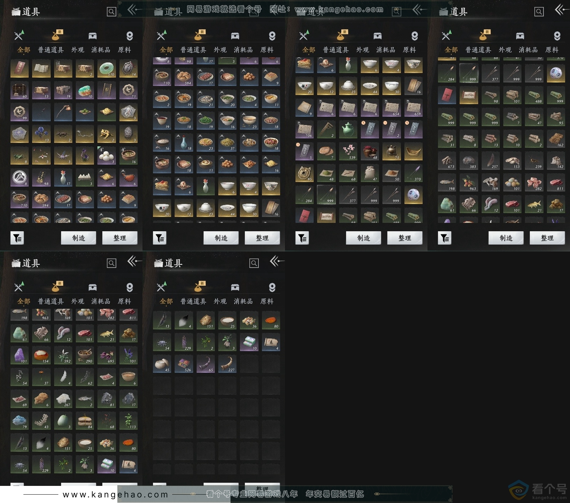Open the chest category icon in third top panel

click(378, 36)
